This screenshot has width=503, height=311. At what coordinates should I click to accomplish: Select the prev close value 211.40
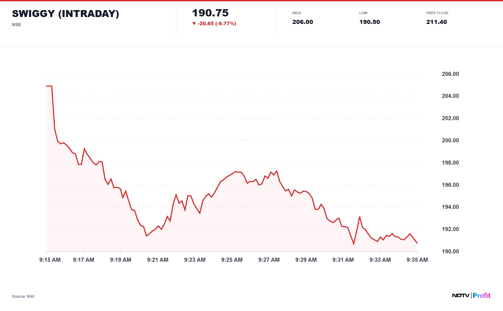tap(437, 22)
